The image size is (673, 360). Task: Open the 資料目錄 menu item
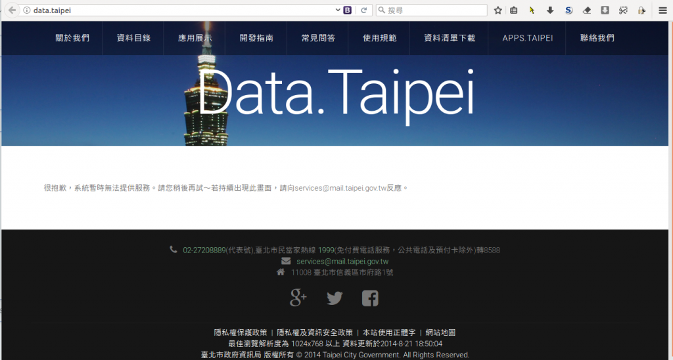point(133,38)
